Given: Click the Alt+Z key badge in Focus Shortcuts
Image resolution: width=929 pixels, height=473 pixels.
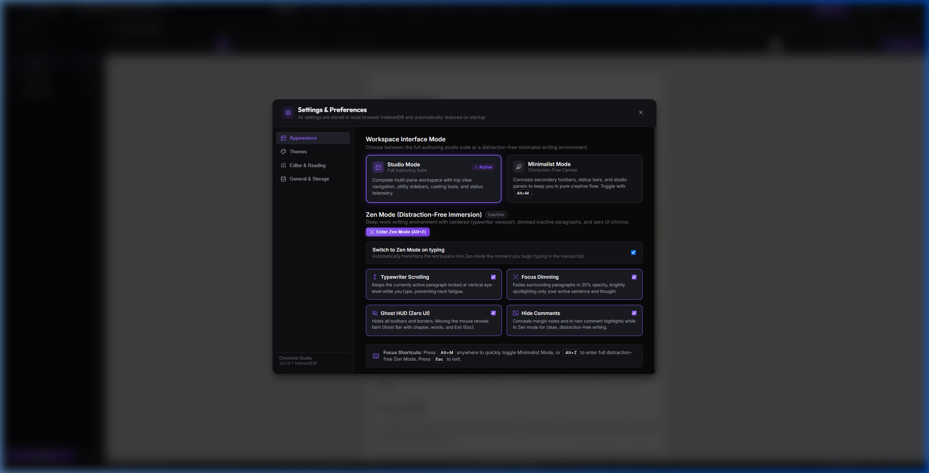Looking at the screenshot, I should [x=571, y=353].
